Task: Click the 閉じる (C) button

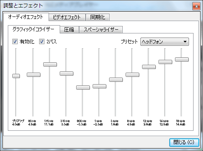Action: [x=184, y=142]
